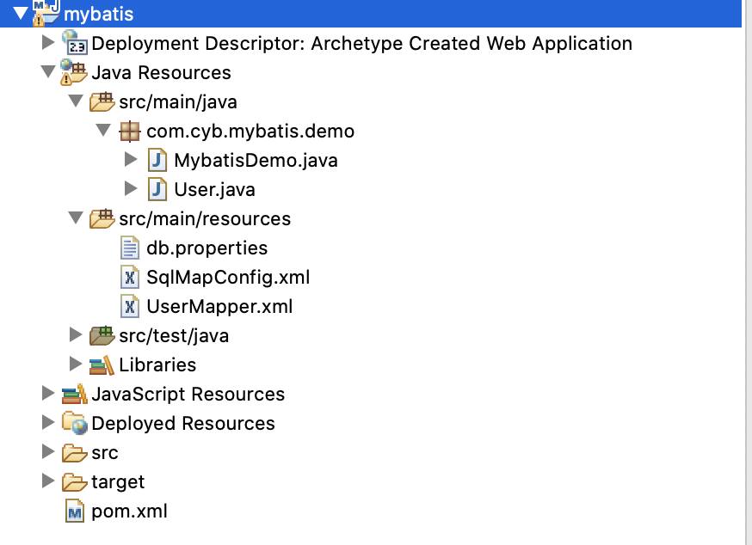Expand the src/test/java folder
Viewport: 752px width, 545px height.
[x=76, y=335]
